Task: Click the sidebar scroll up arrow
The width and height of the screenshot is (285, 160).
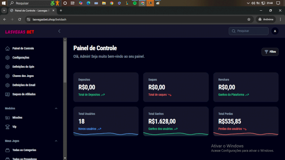Action: pyautogui.click(x=65, y=39)
